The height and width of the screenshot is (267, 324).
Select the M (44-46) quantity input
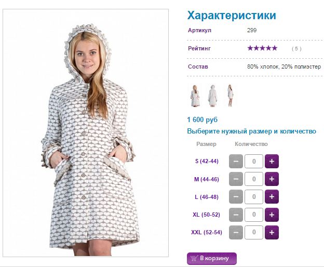pos(254,179)
